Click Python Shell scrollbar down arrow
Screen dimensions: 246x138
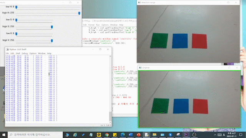pos(110,122)
